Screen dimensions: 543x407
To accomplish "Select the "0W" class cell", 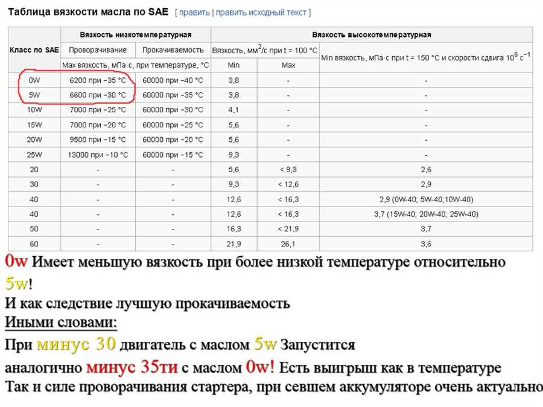I will coord(34,80).
